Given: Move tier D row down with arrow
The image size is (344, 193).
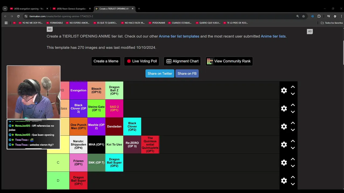Looking at the screenshot, I should (293, 184).
